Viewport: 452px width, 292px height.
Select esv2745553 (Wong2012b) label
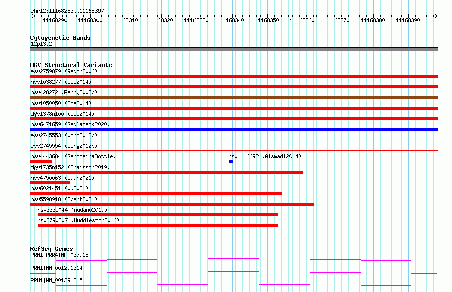click(64, 135)
